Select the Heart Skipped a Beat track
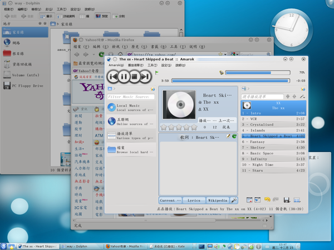The image size is (334, 250). pos(273,136)
